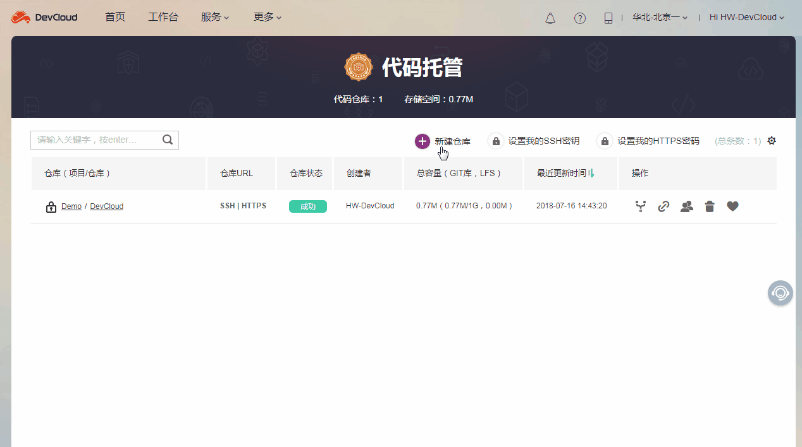Open list settings gear next to 总条数

(x=771, y=141)
